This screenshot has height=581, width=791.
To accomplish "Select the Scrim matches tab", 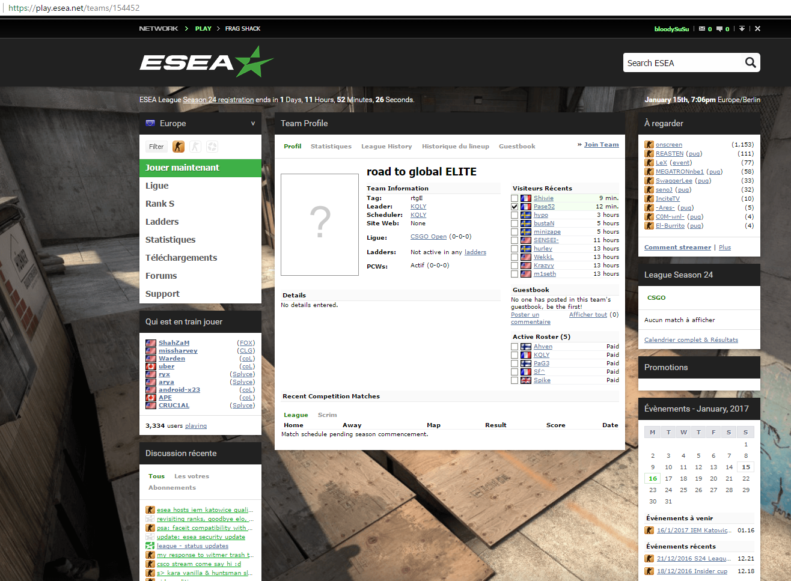I will (x=328, y=415).
